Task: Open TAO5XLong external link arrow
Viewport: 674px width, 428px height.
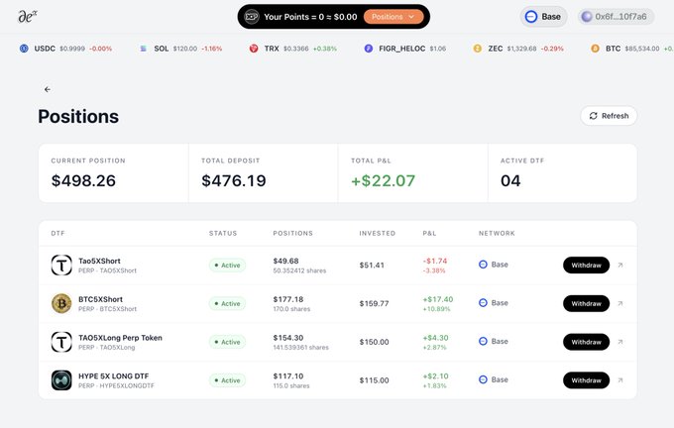Action: click(620, 342)
